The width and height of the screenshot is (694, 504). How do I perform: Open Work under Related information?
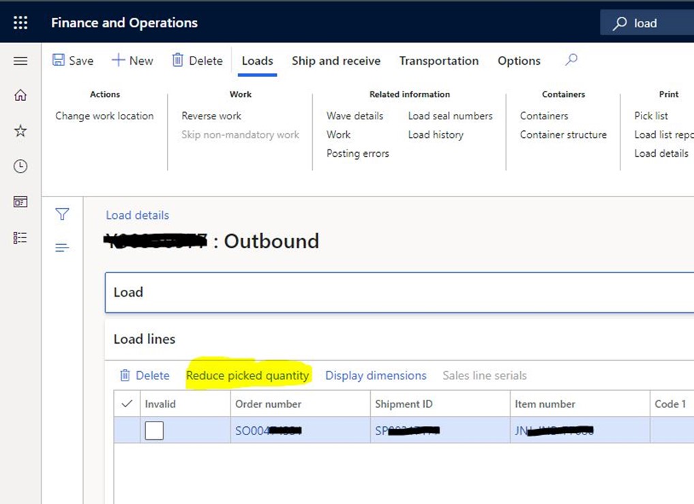click(x=338, y=134)
